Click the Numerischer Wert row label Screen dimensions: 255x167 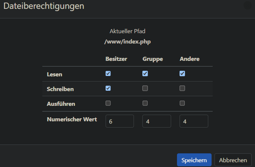click(x=72, y=119)
